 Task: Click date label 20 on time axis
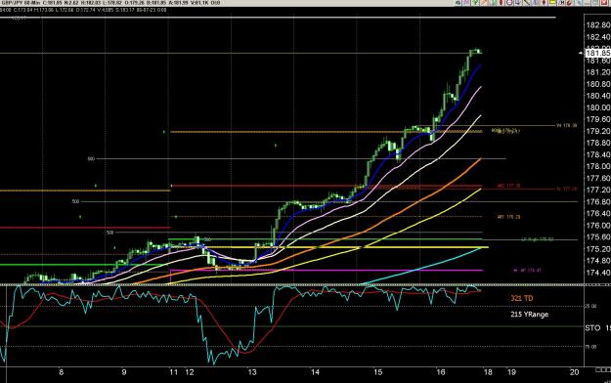(574, 372)
